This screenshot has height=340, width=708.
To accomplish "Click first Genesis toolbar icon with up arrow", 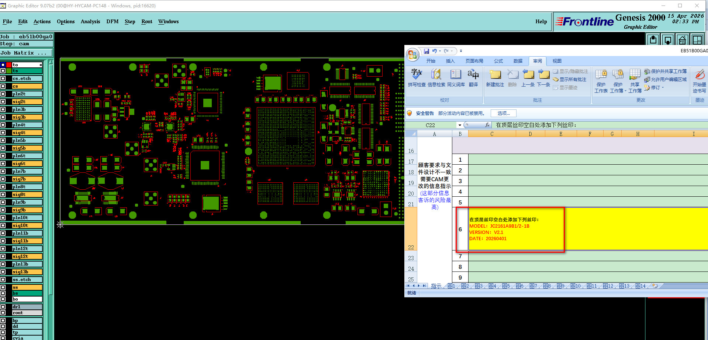I will tap(653, 39).
